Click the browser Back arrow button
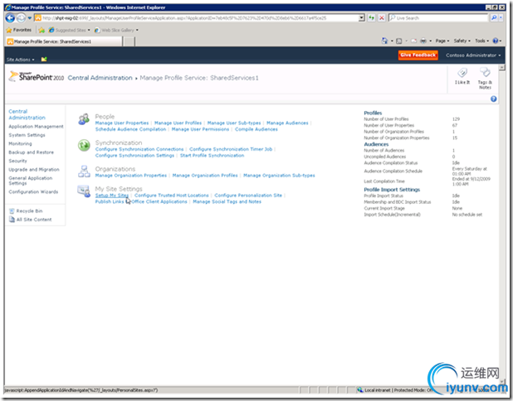The width and height of the screenshot is (513, 401). 10,18
